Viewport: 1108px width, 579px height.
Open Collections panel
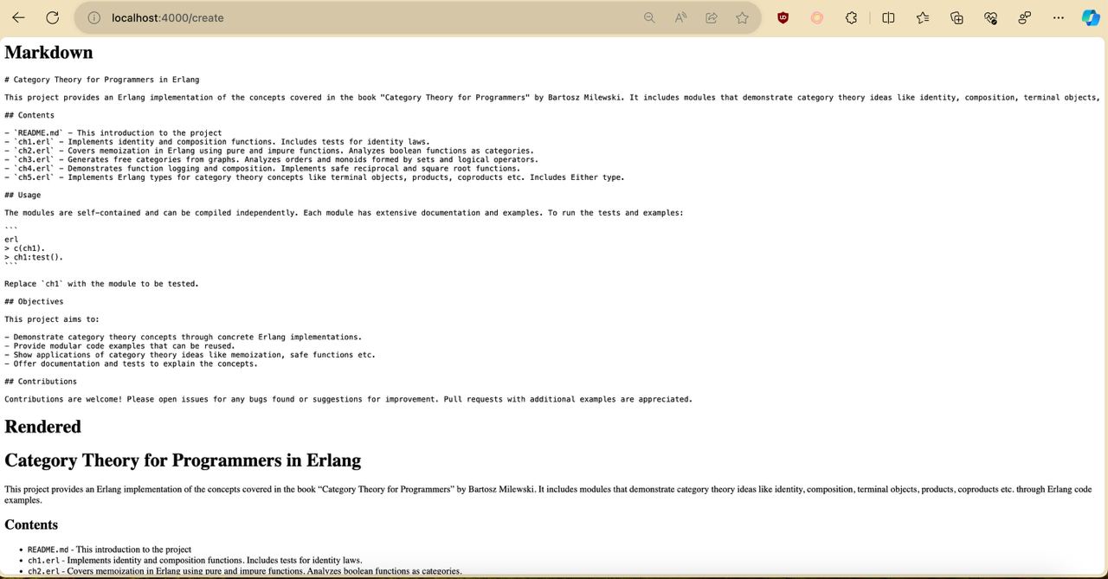tap(957, 17)
